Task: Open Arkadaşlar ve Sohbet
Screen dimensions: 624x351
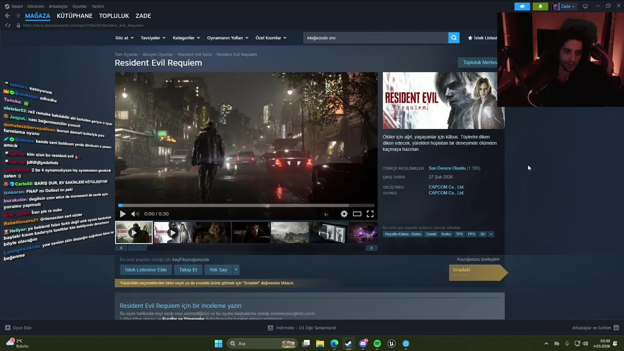Action: click(x=595, y=328)
